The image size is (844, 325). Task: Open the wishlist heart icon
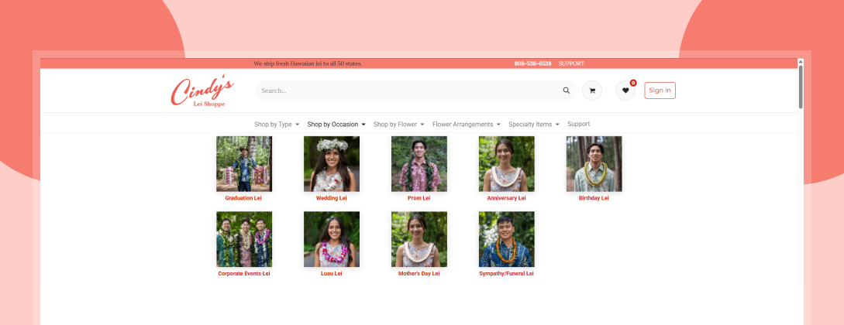tap(625, 91)
